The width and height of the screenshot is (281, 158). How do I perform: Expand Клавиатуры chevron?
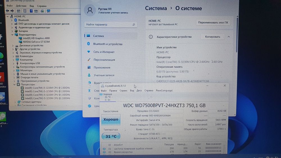[x=13, y=56]
